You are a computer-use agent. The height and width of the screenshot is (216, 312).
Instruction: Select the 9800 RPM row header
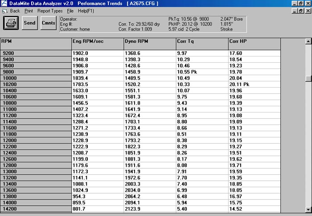coord(36,72)
